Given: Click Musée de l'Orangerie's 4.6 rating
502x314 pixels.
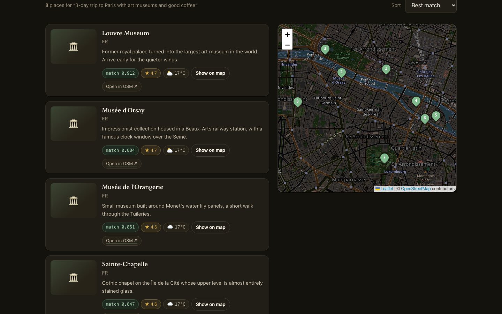Looking at the screenshot, I should coord(151,227).
